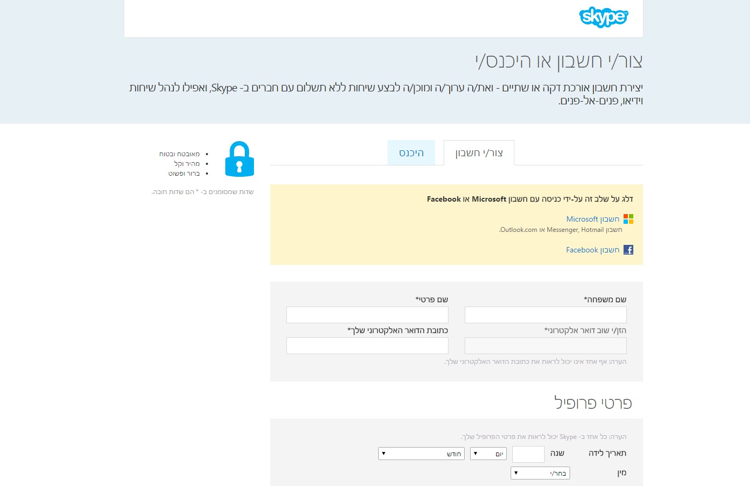
Task: Click the פרטי פרופיל section heading
Action: point(593,403)
